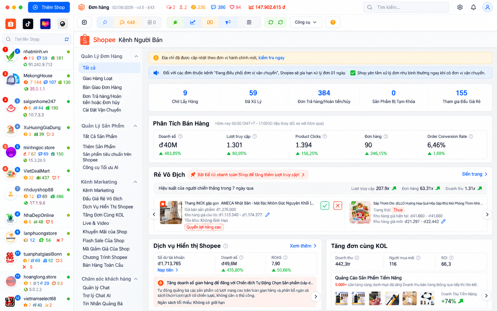Click the Nạp tiền link
Screen dimensions: 497x311
click(168, 270)
